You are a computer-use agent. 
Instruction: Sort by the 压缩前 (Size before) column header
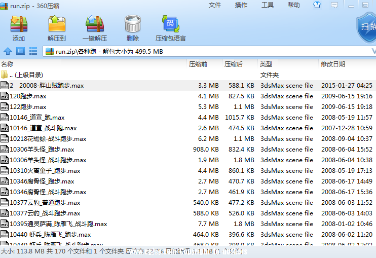tap(198, 64)
